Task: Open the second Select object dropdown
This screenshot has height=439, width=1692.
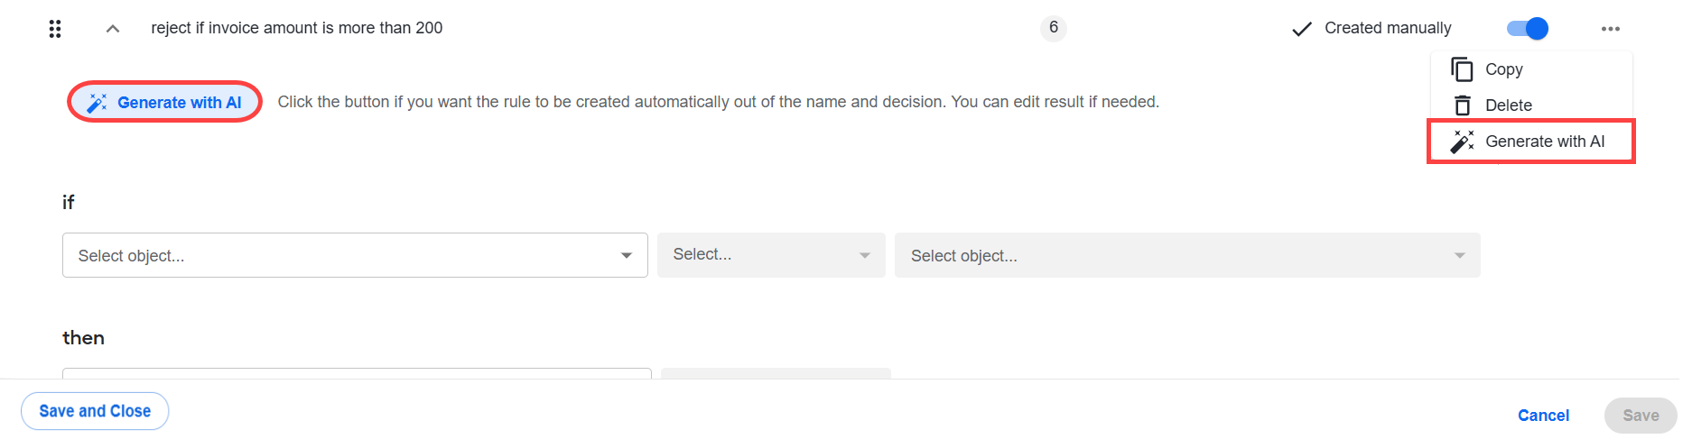Action: click(x=1187, y=255)
